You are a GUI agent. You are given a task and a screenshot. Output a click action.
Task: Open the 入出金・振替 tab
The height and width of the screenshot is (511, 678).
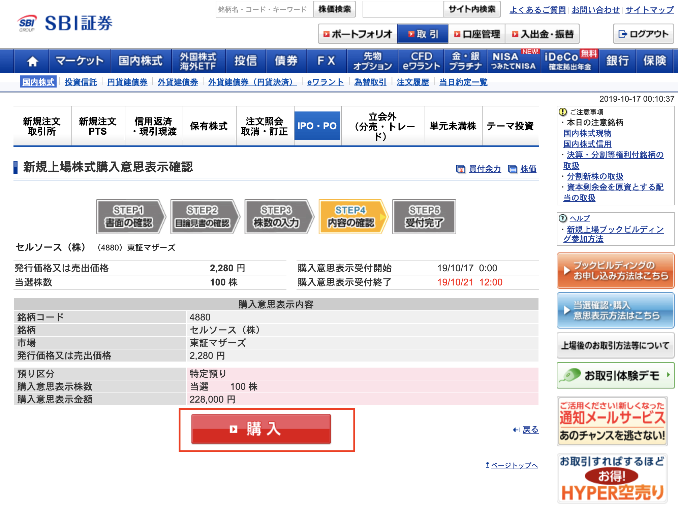click(x=543, y=34)
